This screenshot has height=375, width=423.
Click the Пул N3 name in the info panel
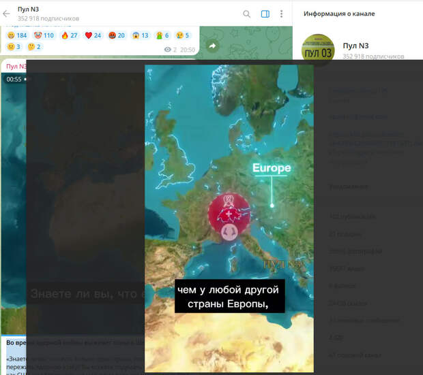click(x=355, y=46)
